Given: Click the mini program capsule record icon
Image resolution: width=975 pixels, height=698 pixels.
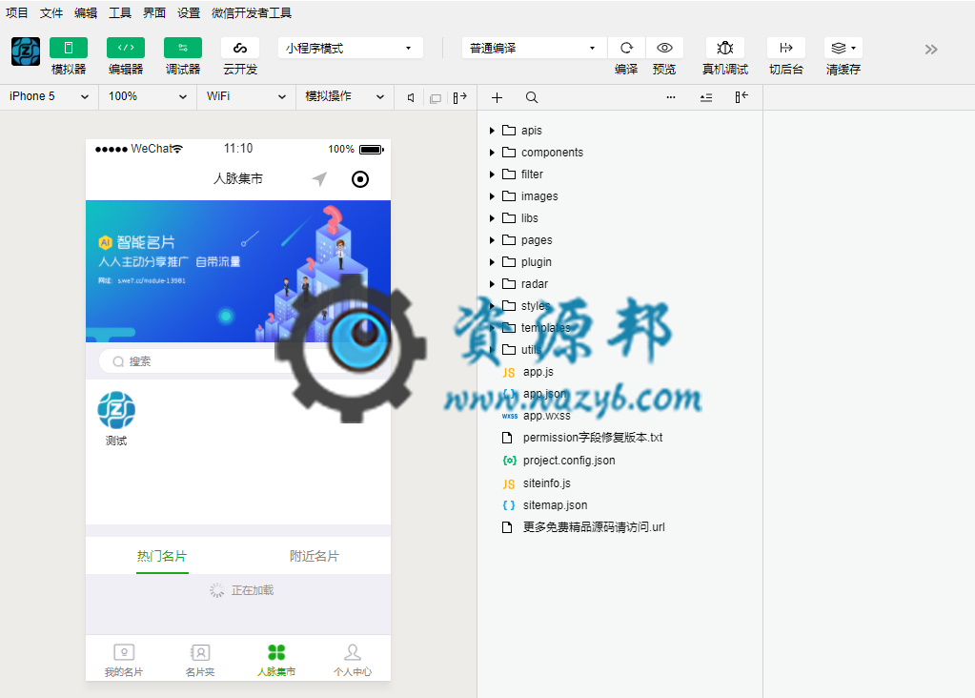Looking at the screenshot, I should 360,179.
